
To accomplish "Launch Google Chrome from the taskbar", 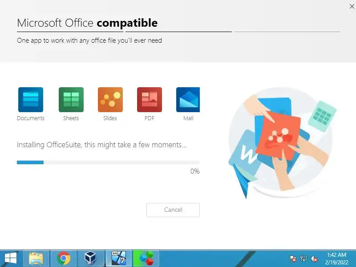I will coord(64,259).
